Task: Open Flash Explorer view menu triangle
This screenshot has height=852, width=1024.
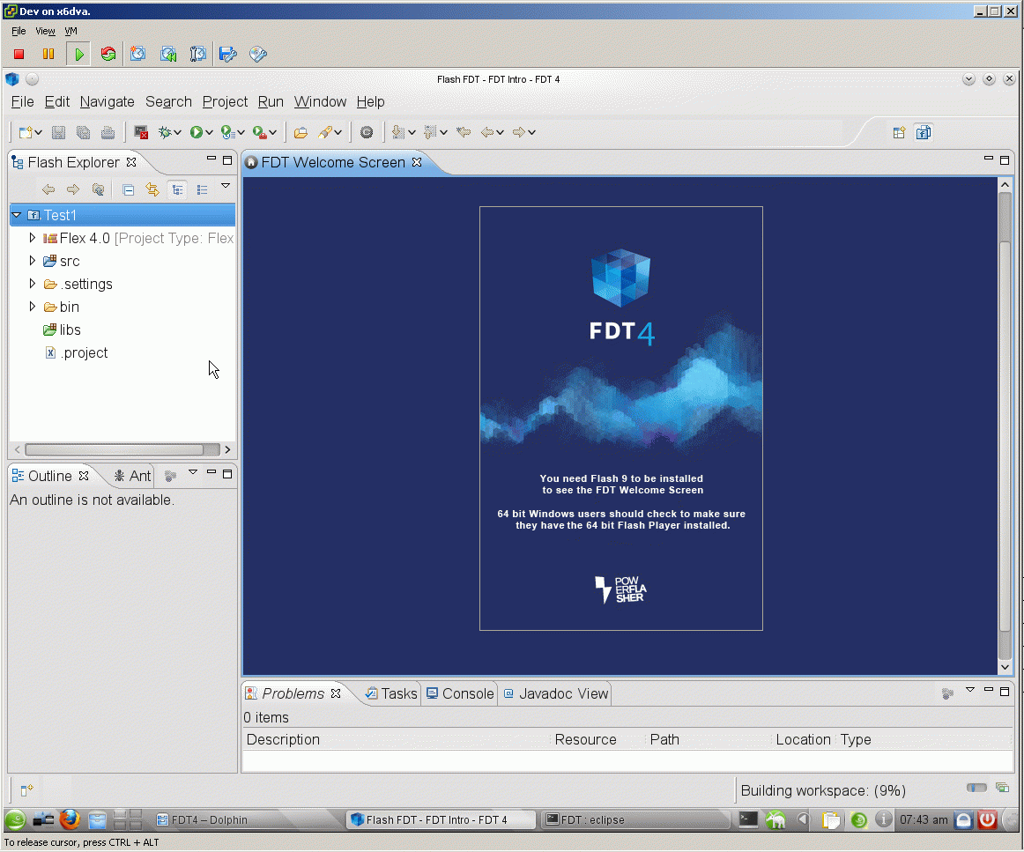Action: (226, 186)
